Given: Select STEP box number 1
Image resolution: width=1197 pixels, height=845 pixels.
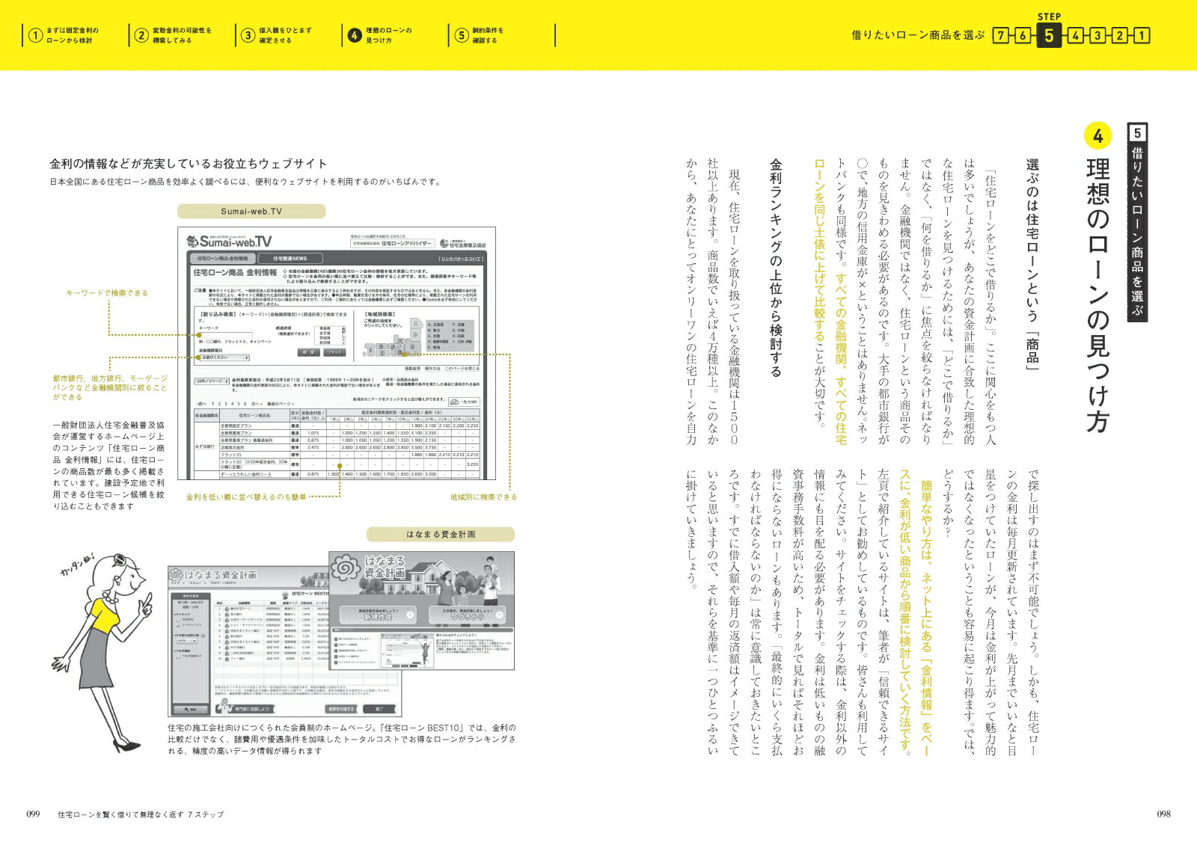Looking at the screenshot, I should (x=1142, y=35).
